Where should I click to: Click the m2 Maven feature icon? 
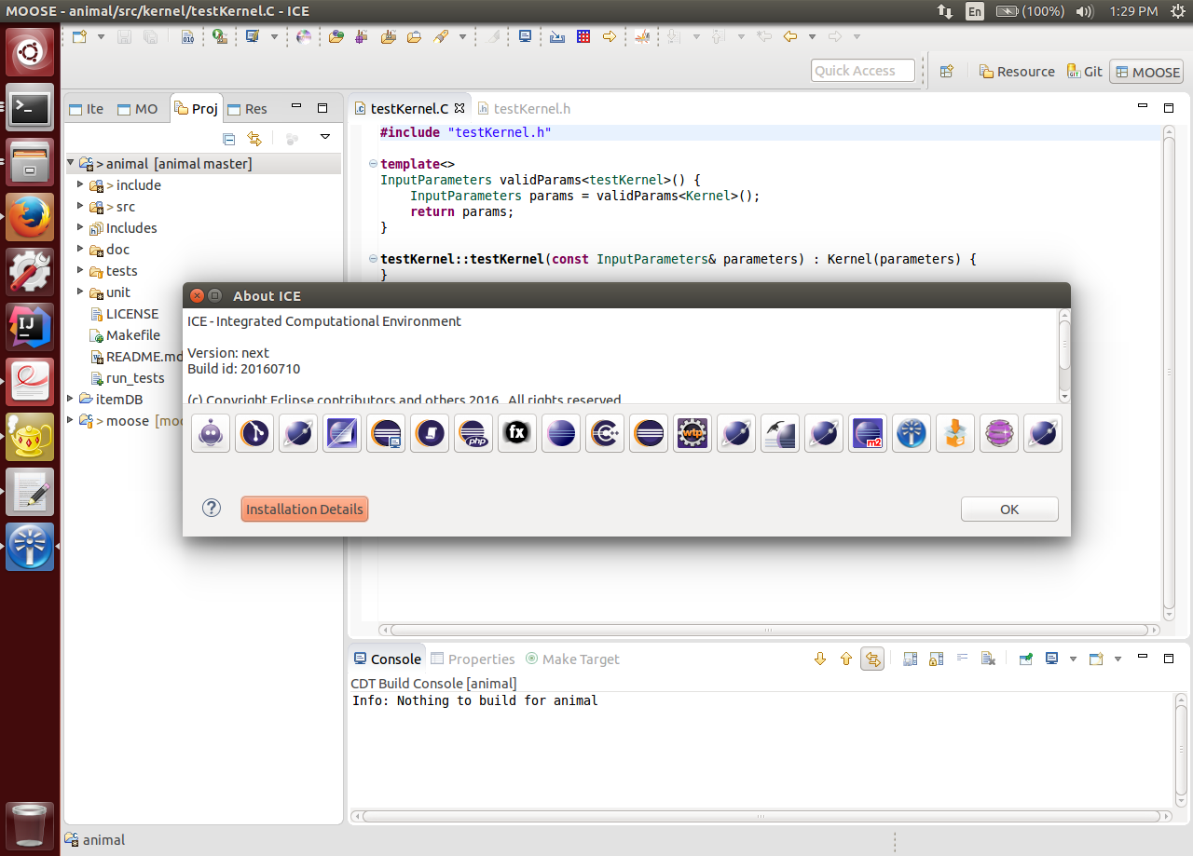click(x=868, y=433)
